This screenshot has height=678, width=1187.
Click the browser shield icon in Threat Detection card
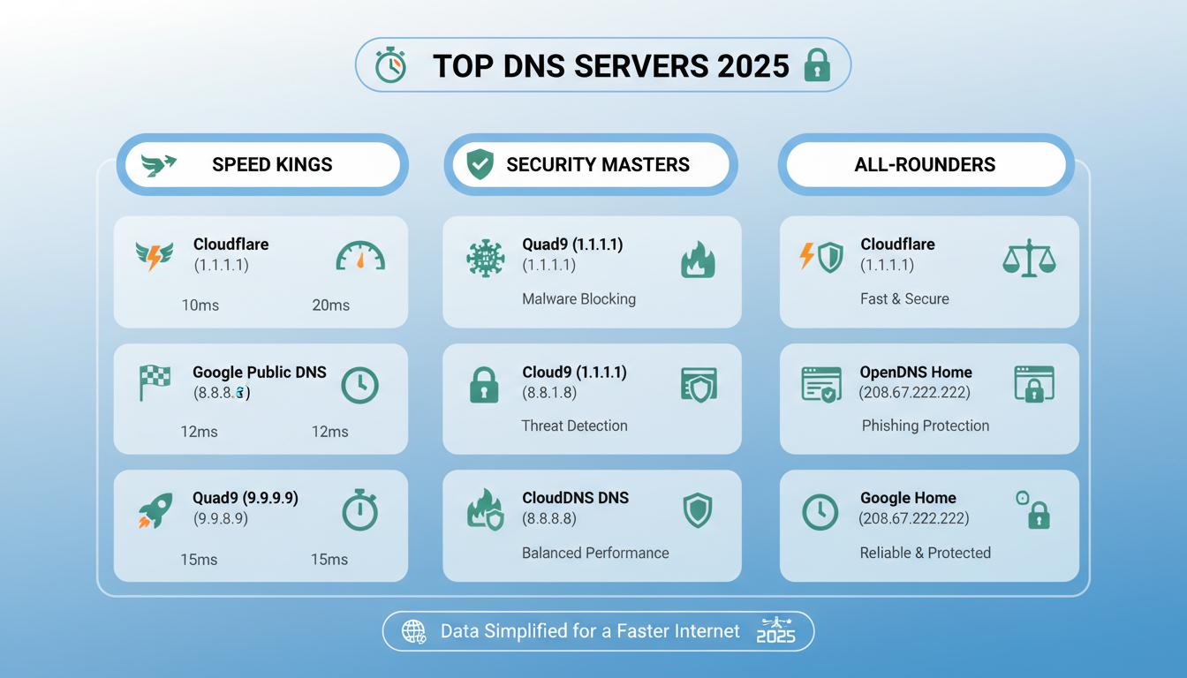tap(699, 385)
